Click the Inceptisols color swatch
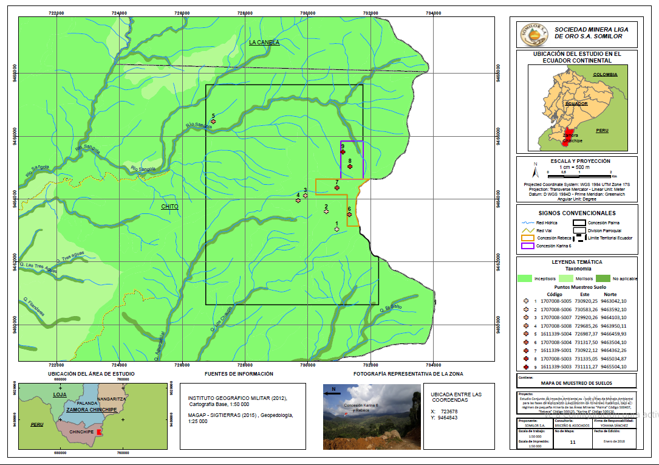Image resolution: width=659 pixels, height=465 pixels. click(x=525, y=278)
